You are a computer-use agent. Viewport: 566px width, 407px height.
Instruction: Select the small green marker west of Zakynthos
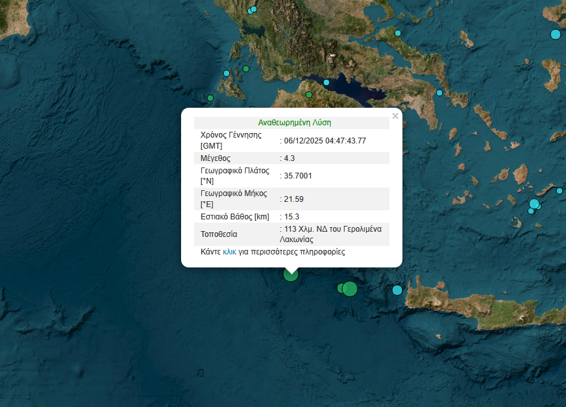pyautogui.click(x=210, y=98)
